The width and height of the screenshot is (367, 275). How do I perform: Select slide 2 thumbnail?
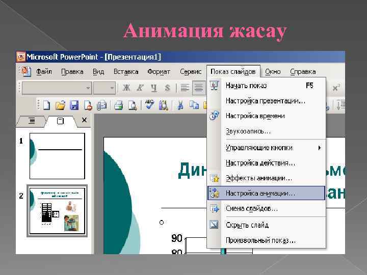57,211
